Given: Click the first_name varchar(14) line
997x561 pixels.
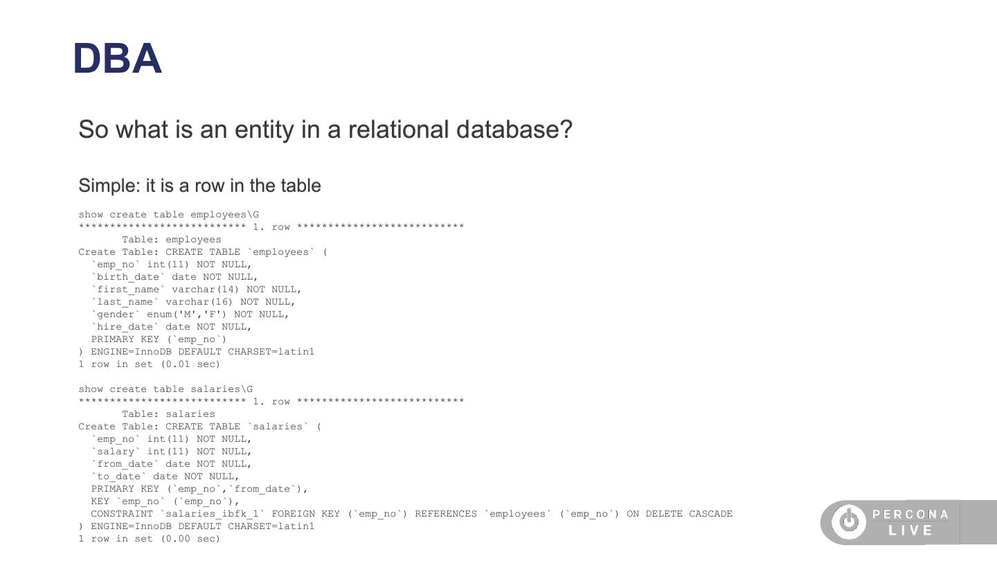Looking at the screenshot, I should pos(196,290).
